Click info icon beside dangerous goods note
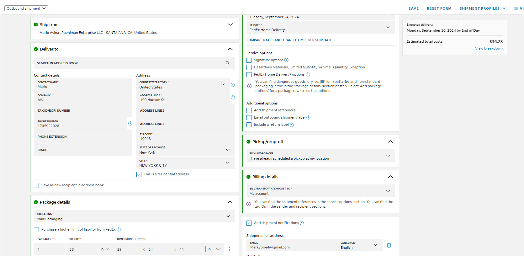The image size is (524, 256). click(249, 86)
